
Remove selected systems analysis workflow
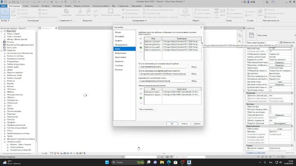[141, 102]
